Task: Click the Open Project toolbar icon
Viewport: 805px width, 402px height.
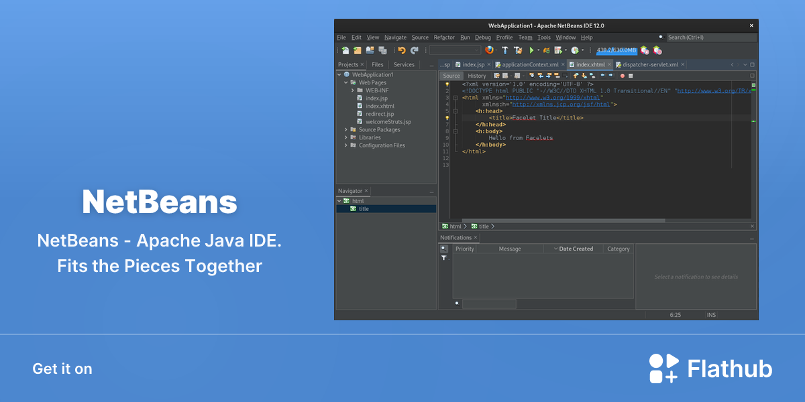Action: click(370, 50)
